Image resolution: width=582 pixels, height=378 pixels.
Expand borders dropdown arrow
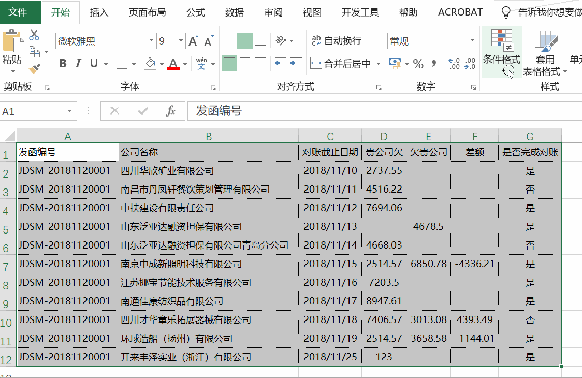click(134, 64)
